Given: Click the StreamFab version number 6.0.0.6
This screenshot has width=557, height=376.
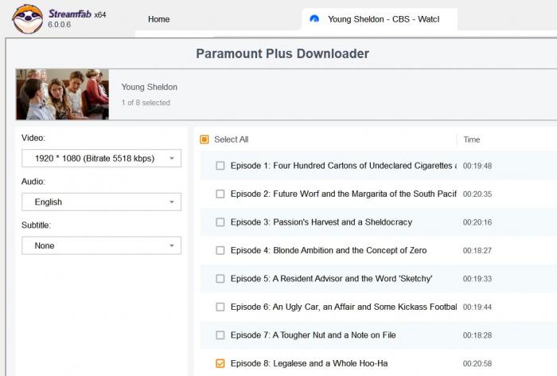Looking at the screenshot, I should [x=60, y=25].
